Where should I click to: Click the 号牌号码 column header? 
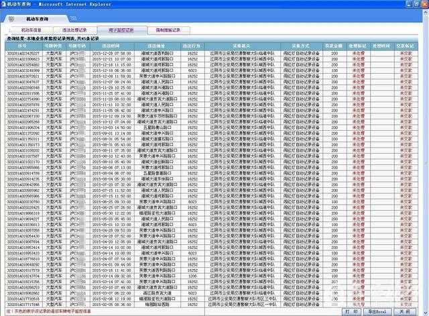78,46
